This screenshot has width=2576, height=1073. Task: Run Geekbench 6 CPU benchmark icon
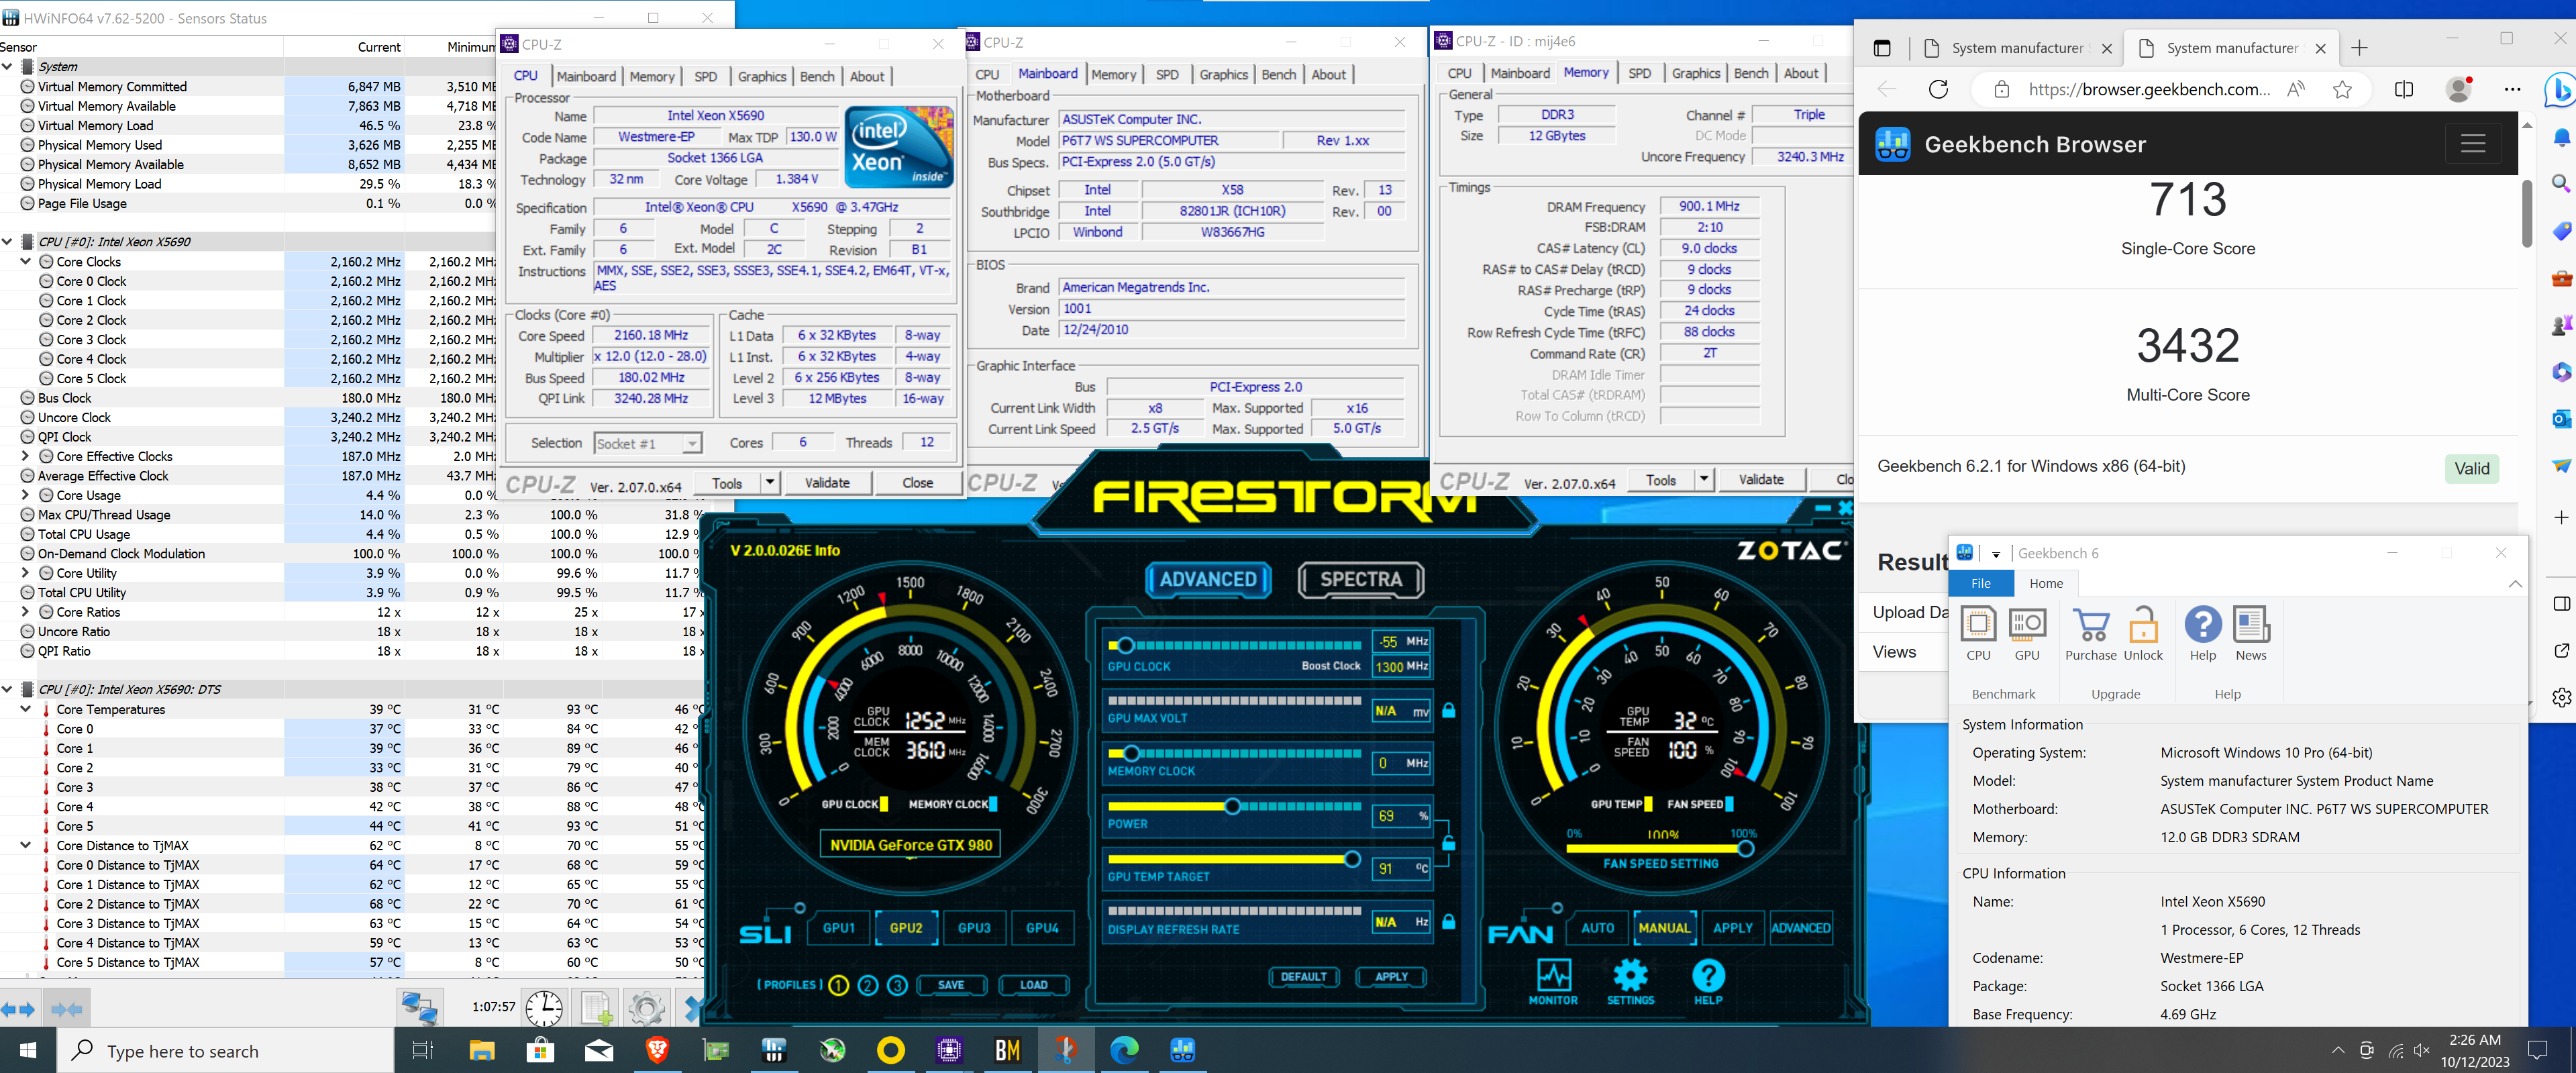pyautogui.click(x=1978, y=633)
